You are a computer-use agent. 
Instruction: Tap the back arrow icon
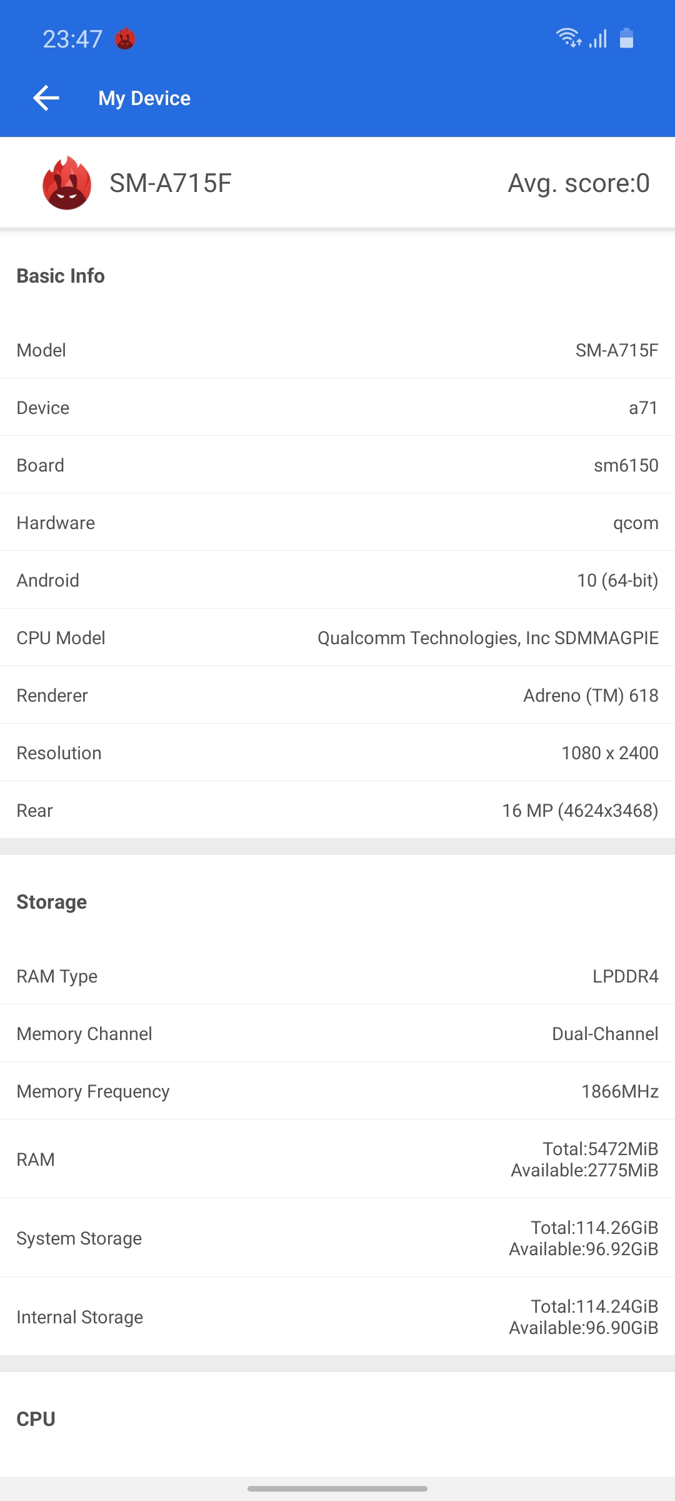[x=46, y=98]
